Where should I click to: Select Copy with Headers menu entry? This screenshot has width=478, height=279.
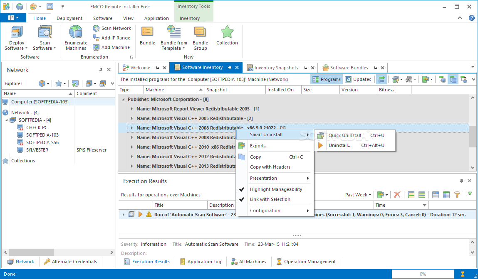click(275, 167)
